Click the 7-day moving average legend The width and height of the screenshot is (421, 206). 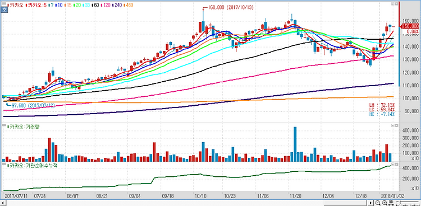point(51,5)
